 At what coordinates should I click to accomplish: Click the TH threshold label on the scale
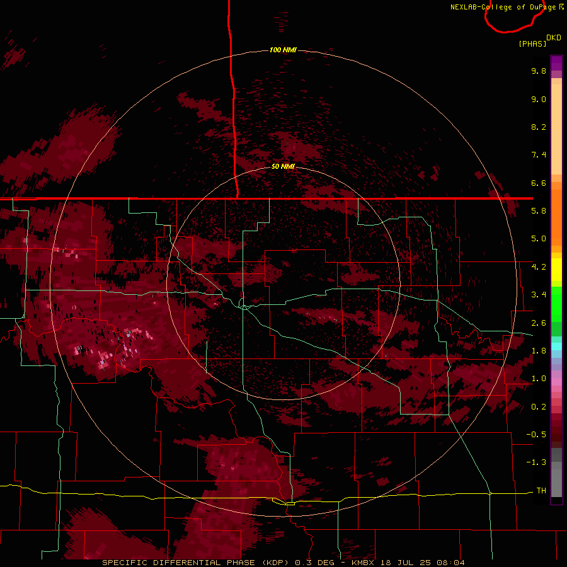(x=541, y=491)
